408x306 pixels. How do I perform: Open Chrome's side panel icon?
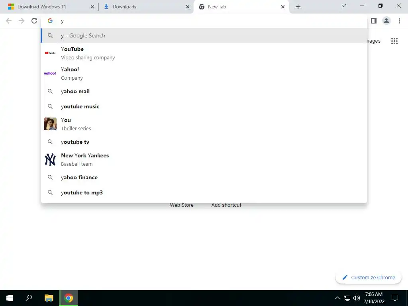374,21
